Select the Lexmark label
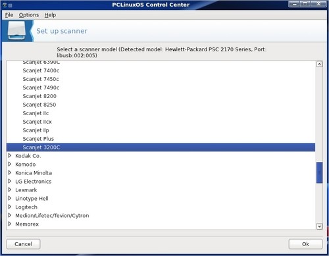The height and width of the screenshot is (256, 329). click(x=26, y=190)
